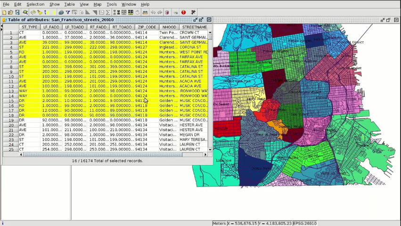Open the Table menu
The image size is (401, 226).
(69, 4)
